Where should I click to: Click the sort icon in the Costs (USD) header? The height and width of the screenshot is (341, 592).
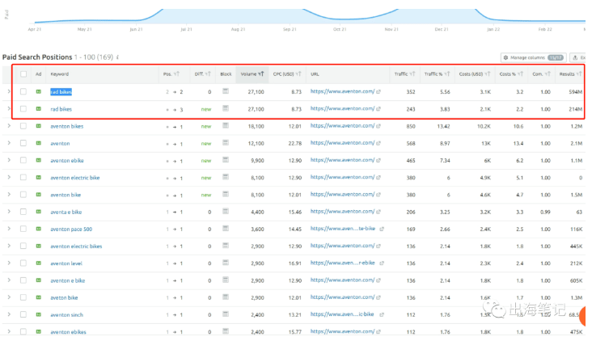point(488,74)
